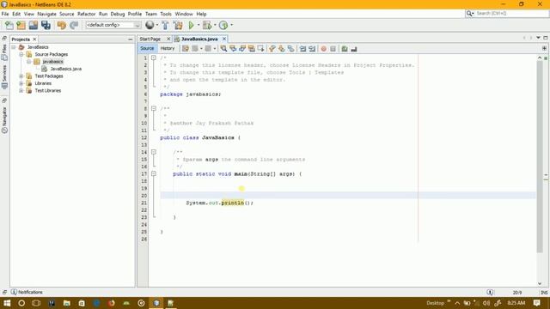Collapse the JavaBasics project tree node

pos(14,47)
